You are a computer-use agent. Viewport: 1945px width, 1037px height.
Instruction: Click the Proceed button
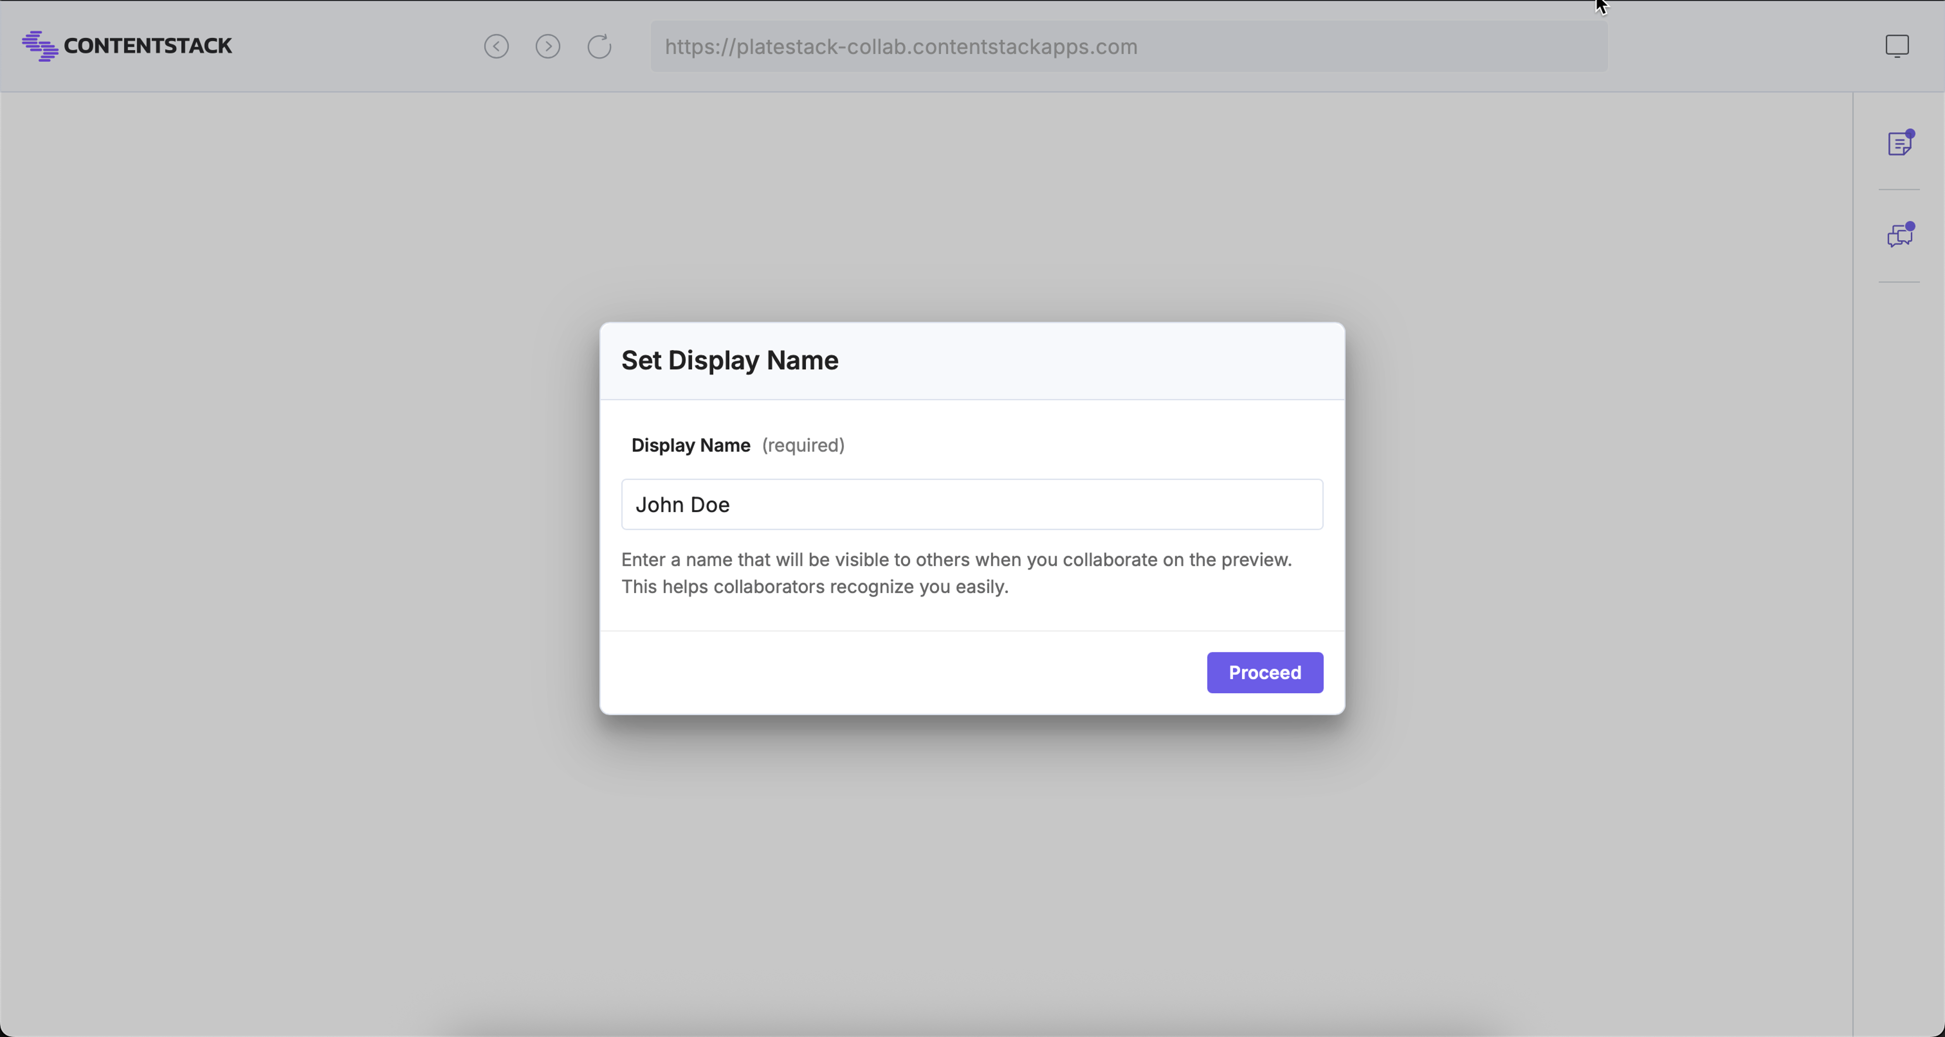(1265, 672)
